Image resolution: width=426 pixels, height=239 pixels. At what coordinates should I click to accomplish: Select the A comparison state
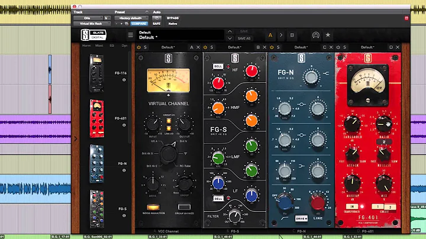(x=270, y=35)
